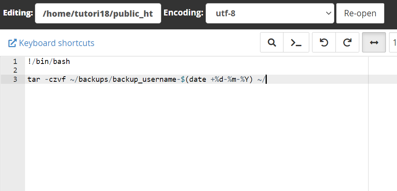The width and height of the screenshot is (397, 191).
Task: Select line number 1 in the gutter
Action: click(x=15, y=62)
